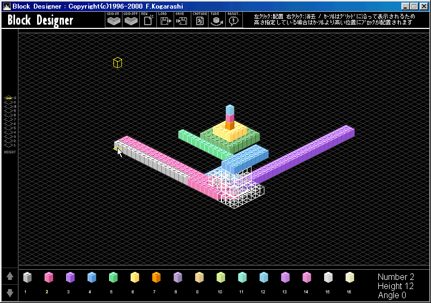The width and height of the screenshot is (431, 303).
Task: Set height level 1 on height scale
Action: click(x=10, y=145)
